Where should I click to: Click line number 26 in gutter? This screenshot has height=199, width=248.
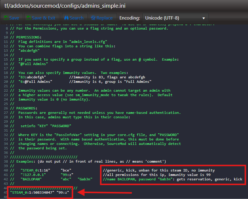coord(6,108)
